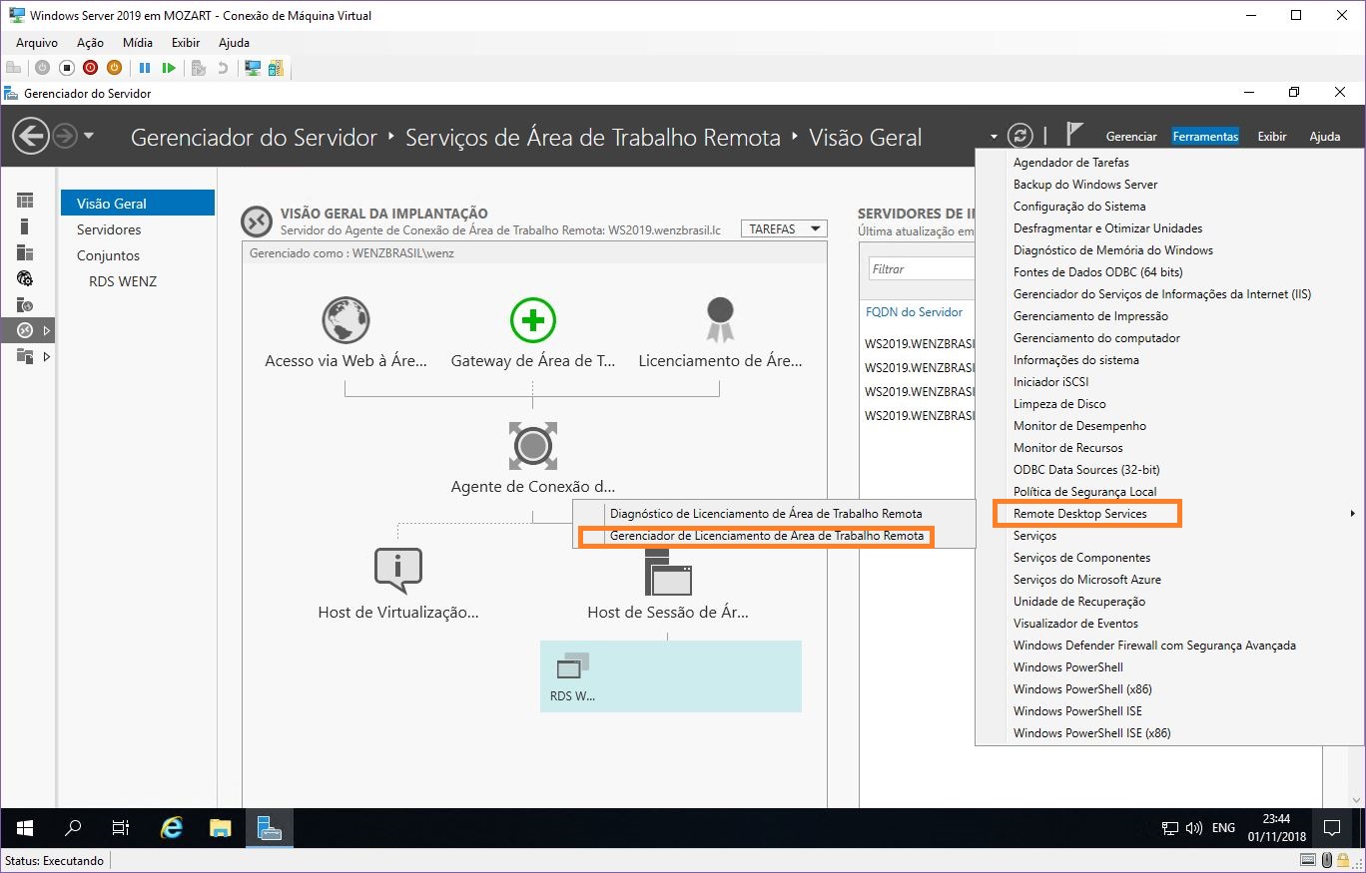1366x873 pixels.
Task: Open Task View on the taskbar
Action: coord(121,828)
